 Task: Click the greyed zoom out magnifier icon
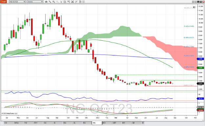coord(57,2)
